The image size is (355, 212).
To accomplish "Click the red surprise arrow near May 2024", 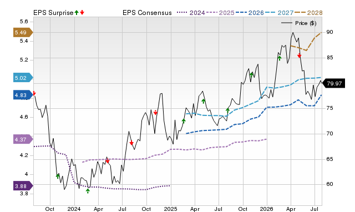I will [x=108, y=161].
